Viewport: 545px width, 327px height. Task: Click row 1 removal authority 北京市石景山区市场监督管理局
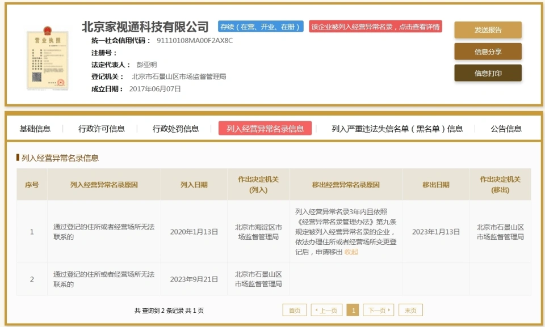coord(500,232)
